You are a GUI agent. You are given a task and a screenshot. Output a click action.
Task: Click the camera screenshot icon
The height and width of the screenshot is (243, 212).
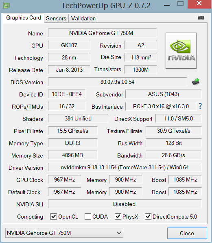coord(201,18)
